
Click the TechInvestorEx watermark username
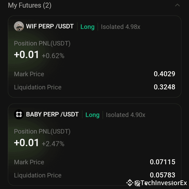164,183
